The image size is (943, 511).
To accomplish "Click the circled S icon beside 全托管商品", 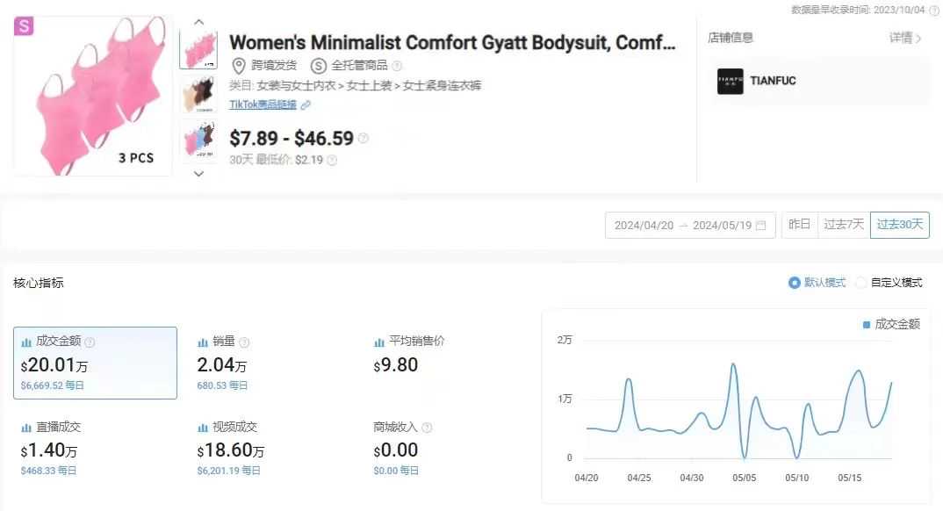I will point(318,66).
